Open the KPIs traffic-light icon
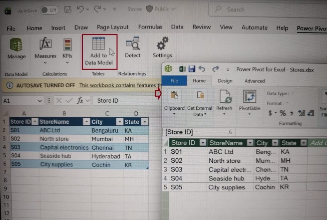327x220 pixels. pyautogui.click(x=67, y=45)
